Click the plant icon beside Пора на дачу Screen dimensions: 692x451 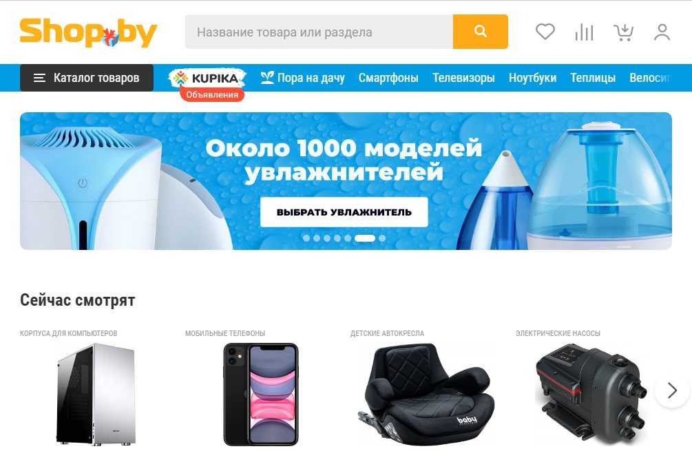click(x=266, y=78)
